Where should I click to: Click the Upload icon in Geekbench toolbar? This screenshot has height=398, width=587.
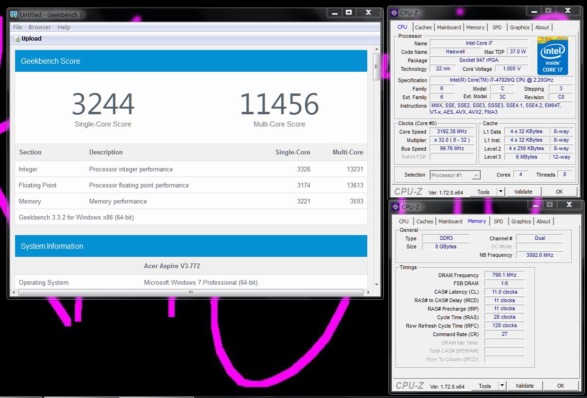[17, 39]
